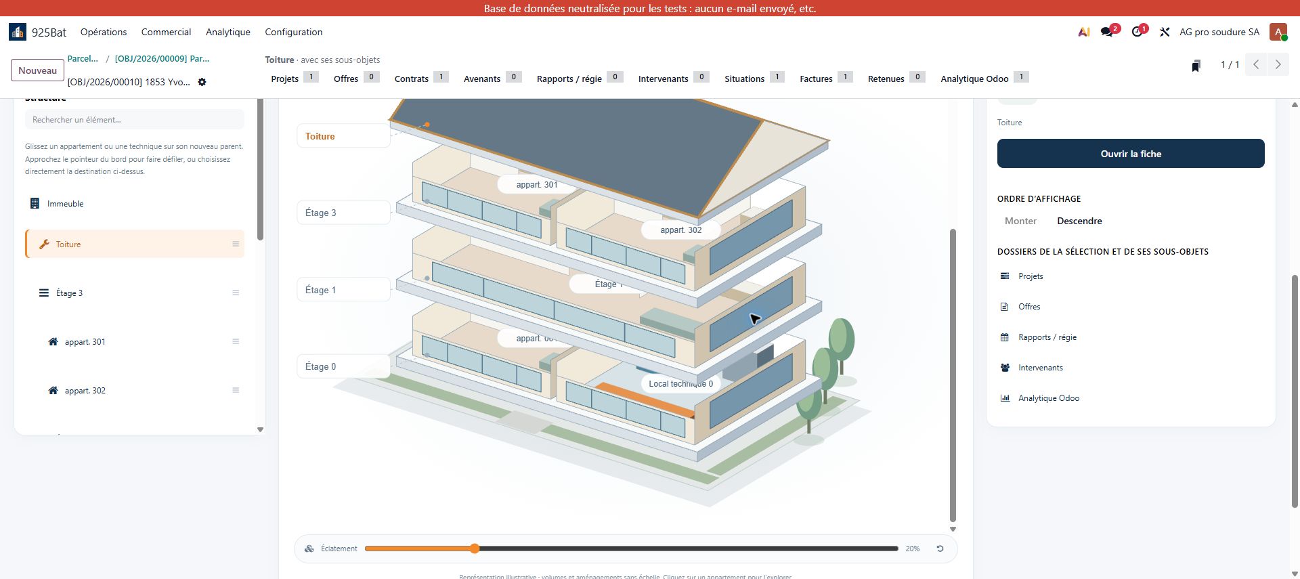This screenshot has width=1300, height=579.
Task: Open Offres in the selection dossiers list
Action: click(x=1029, y=307)
